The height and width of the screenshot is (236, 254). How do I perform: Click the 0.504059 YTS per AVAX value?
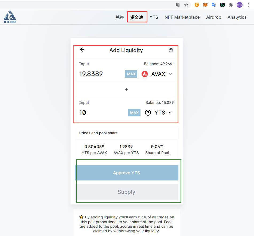tap(94, 147)
